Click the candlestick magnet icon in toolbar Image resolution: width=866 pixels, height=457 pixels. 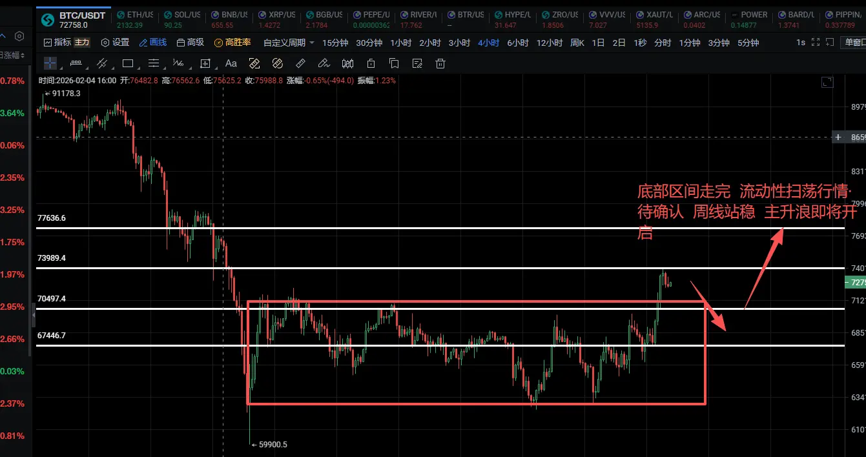347,63
